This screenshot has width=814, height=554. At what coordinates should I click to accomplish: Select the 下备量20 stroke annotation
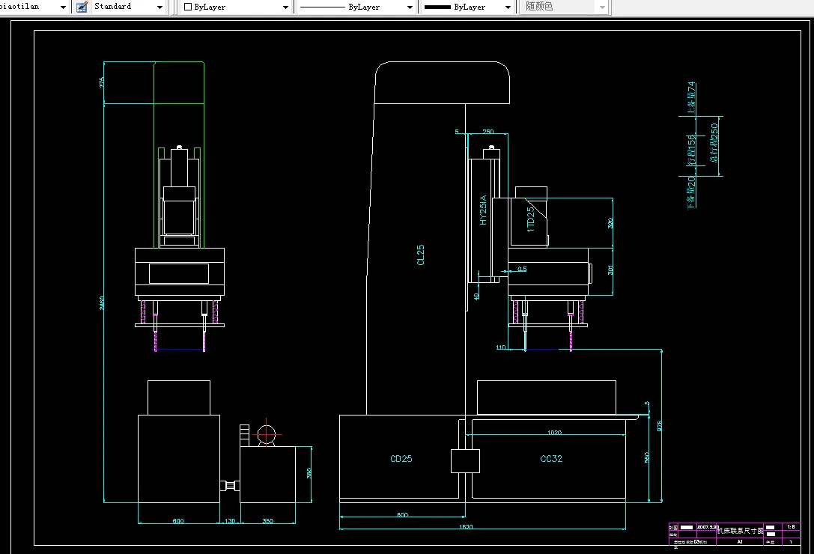691,192
